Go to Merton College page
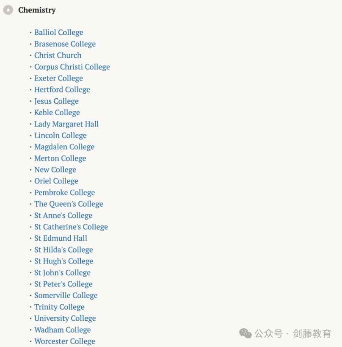The image size is (342, 347). tap(61, 158)
